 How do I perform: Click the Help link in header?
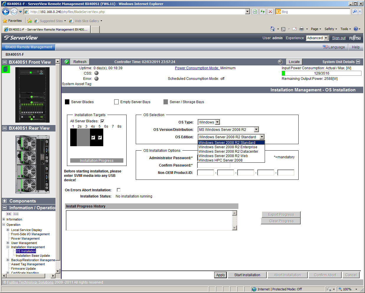pos(356,47)
